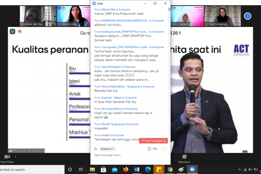The height and width of the screenshot is (174, 261).
Task: Select Novi Angraini video thumbnail
Action: click(222, 16)
